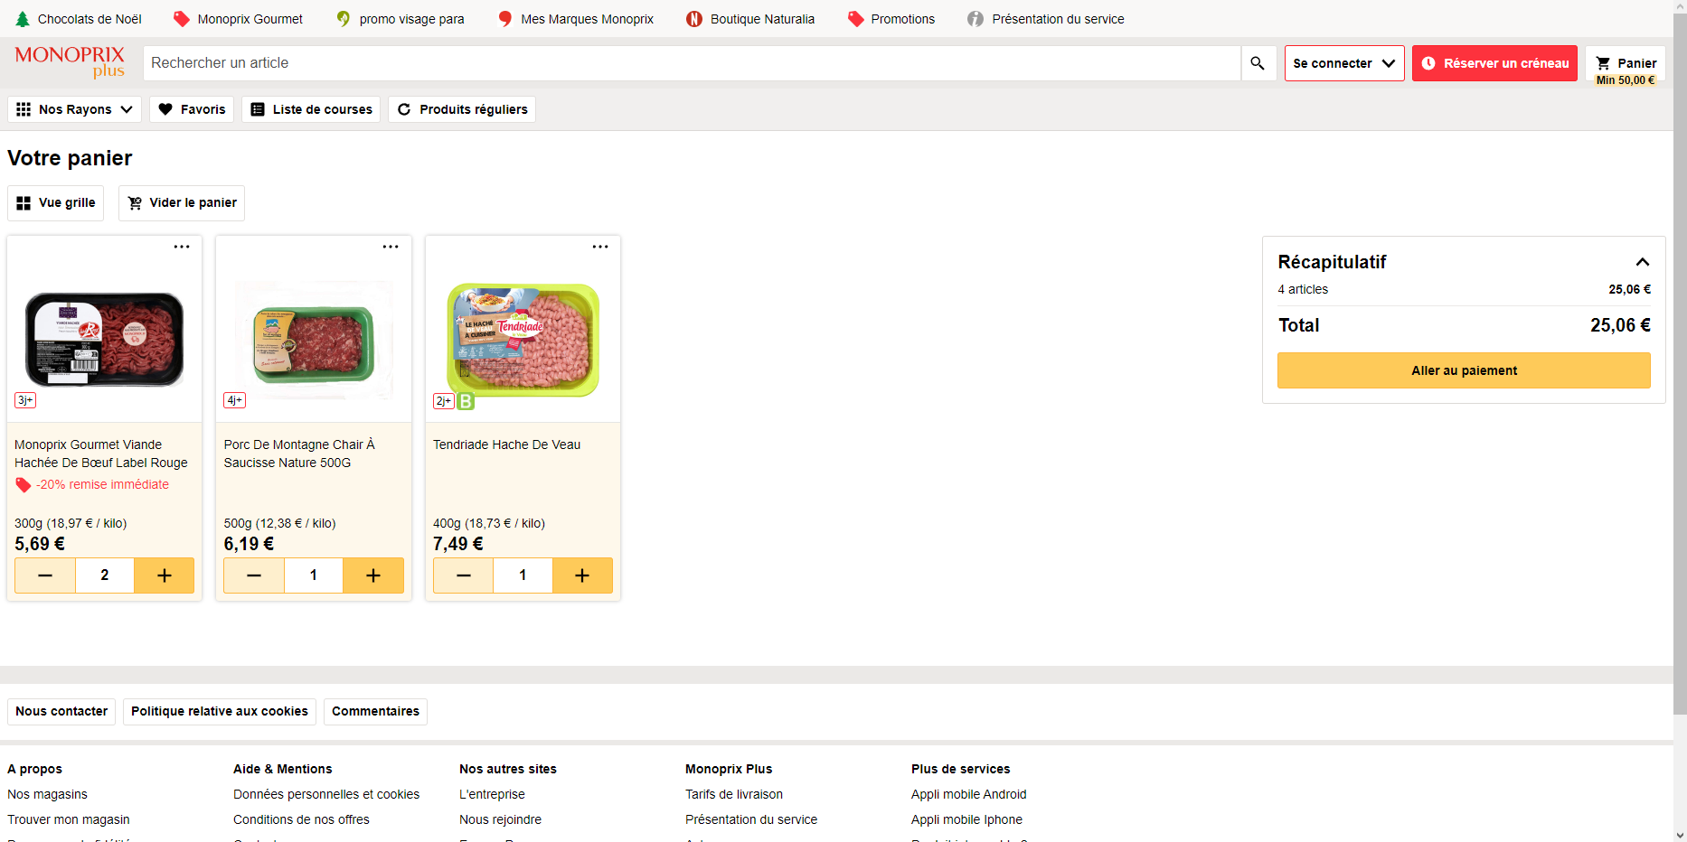Open Trouver mon magasin footer link
The height and width of the screenshot is (842, 1687).
pos(69,819)
